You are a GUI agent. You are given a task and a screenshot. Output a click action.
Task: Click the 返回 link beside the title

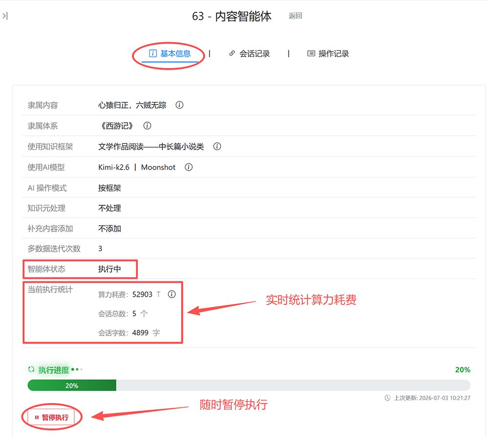pos(295,16)
